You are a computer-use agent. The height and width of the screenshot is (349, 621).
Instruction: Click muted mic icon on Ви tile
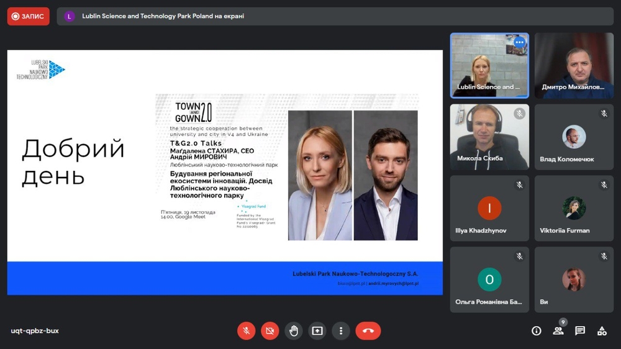[x=604, y=256]
